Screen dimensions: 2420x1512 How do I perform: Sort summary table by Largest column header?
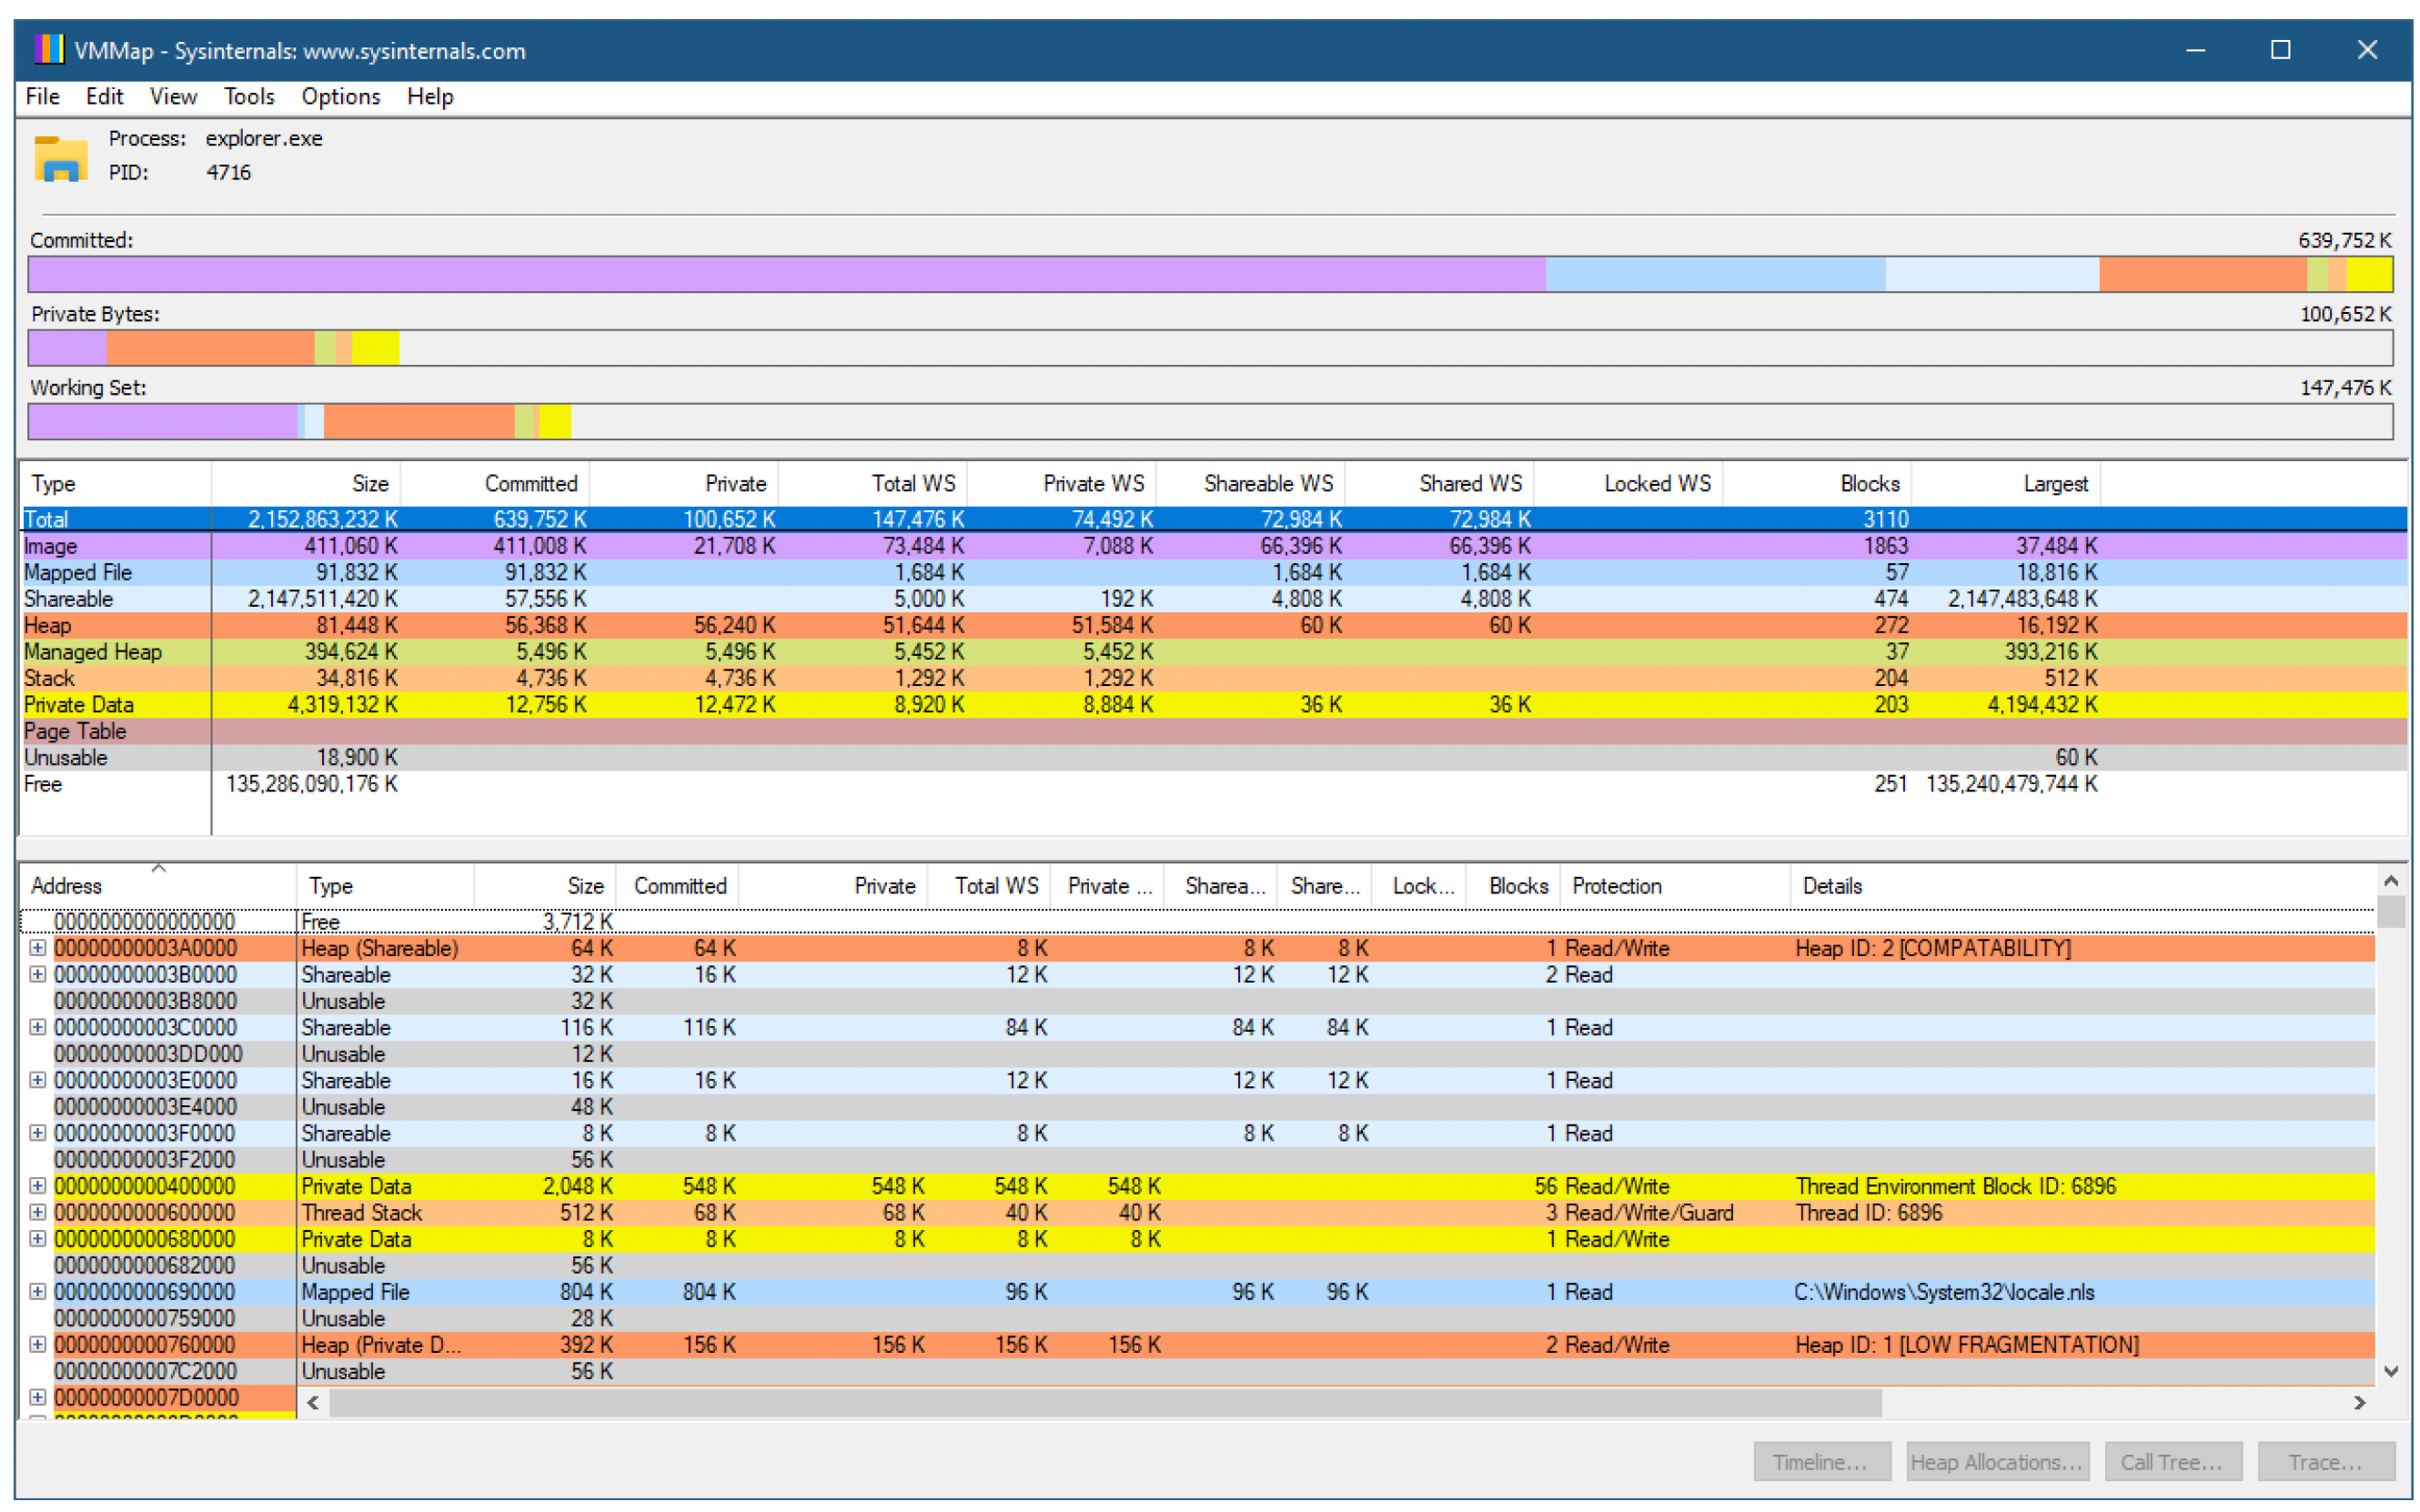tap(2007, 483)
